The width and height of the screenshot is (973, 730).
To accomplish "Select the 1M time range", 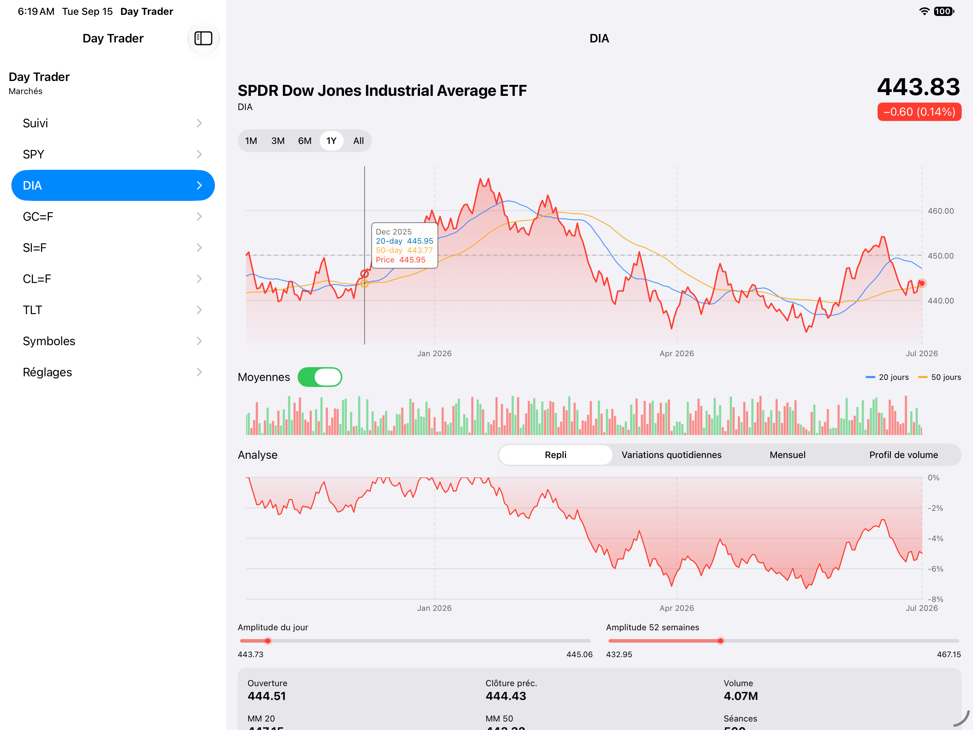I will point(251,141).
